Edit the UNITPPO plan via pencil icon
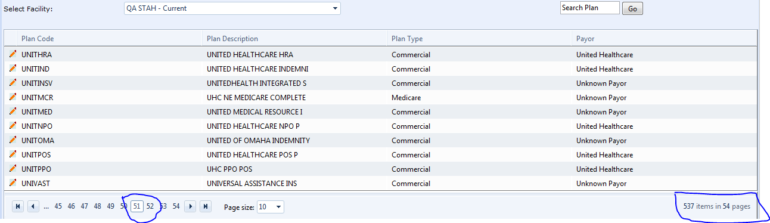Viewport: 770px width, 223px height. (13, 169)
